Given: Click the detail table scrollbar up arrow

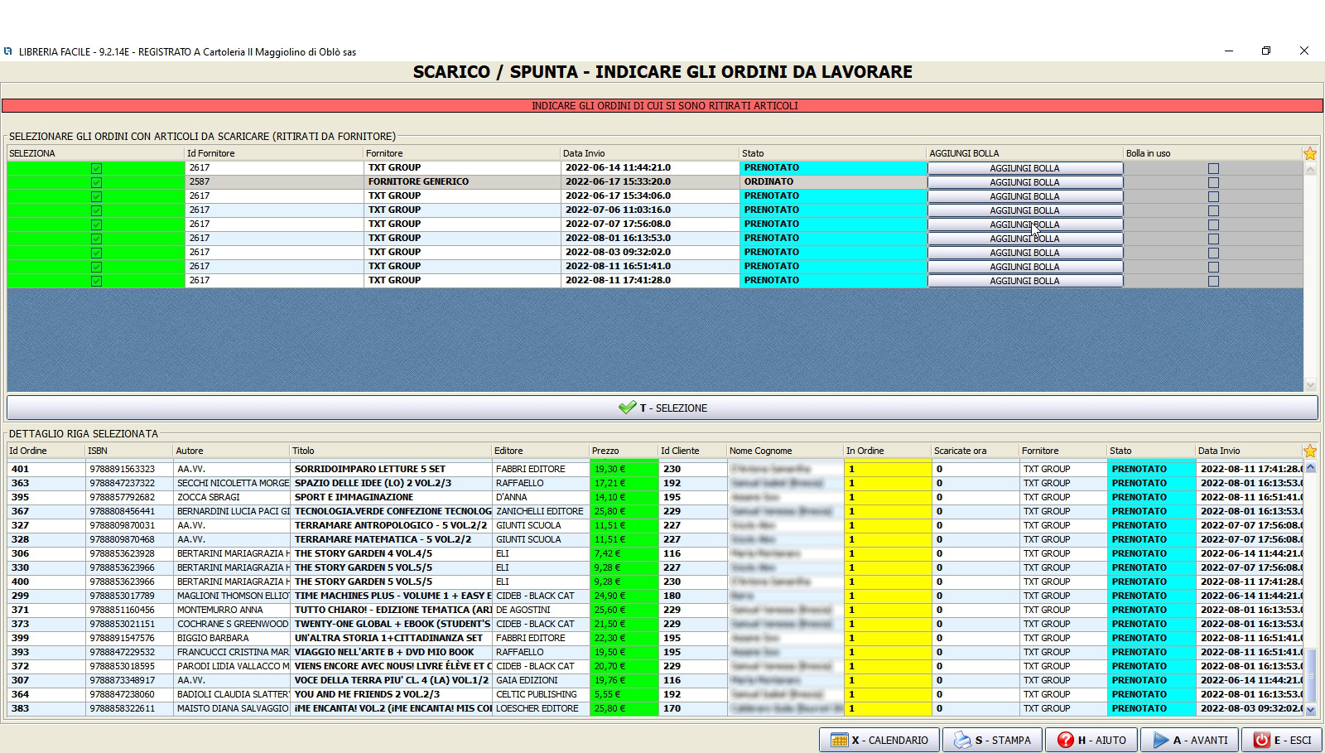Looking at the screenshot, I should (x=1310, y=468).
